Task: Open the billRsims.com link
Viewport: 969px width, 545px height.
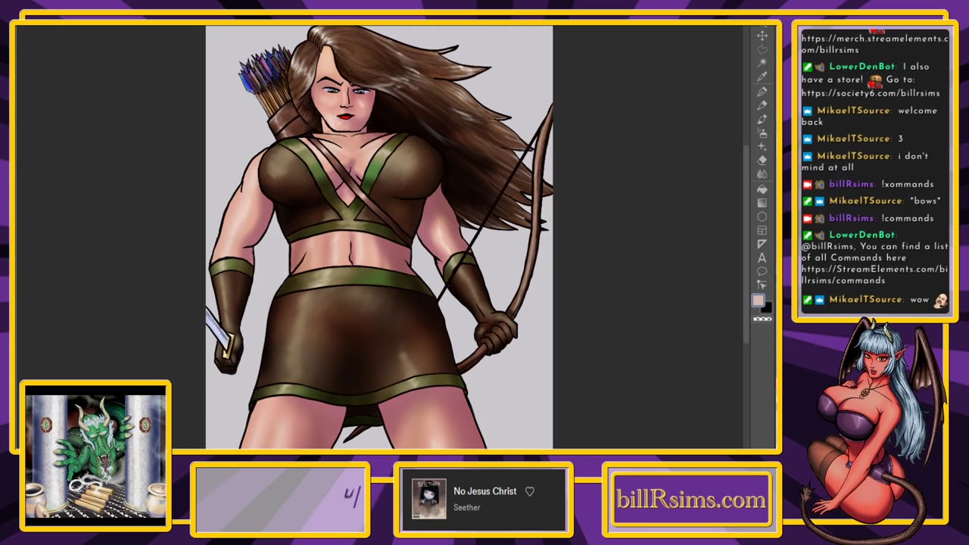Action: point(691,500)
